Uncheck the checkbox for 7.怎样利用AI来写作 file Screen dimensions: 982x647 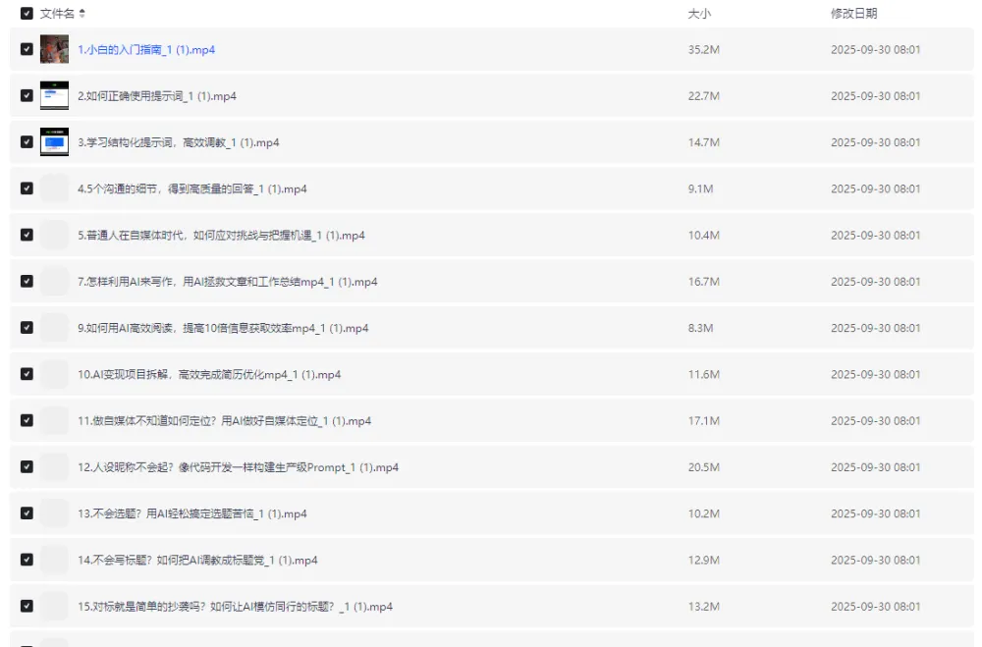pyautogui.click(x=27, y=282)
